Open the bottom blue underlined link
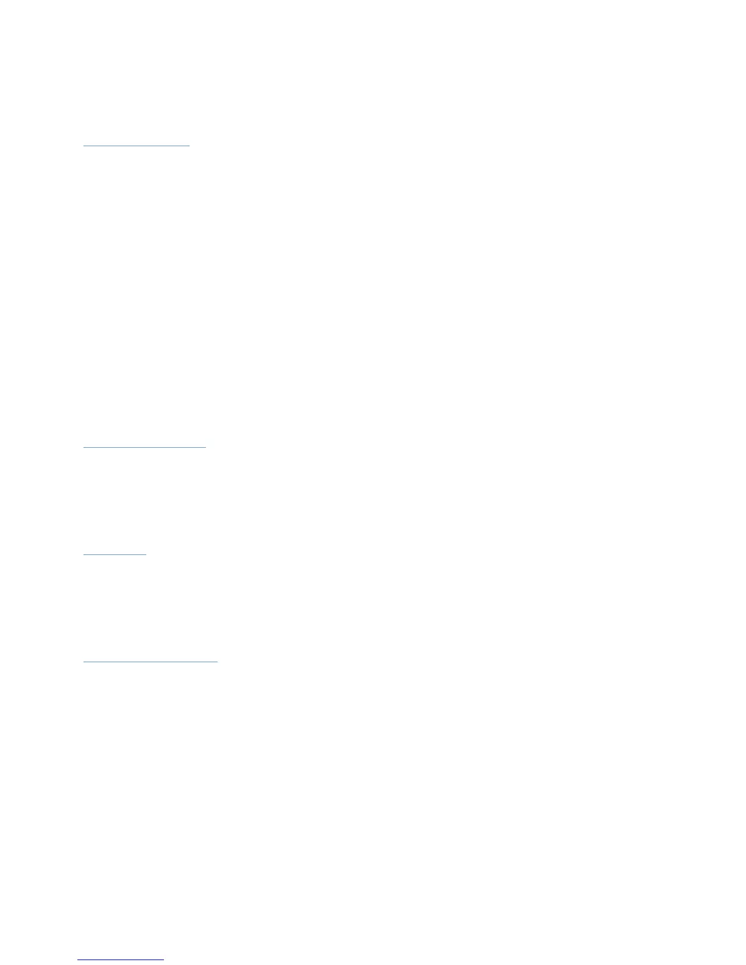 point(121,955)
